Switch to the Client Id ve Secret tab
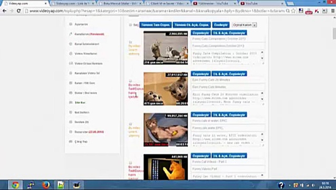Screen dimensions: 336x190 168,3
